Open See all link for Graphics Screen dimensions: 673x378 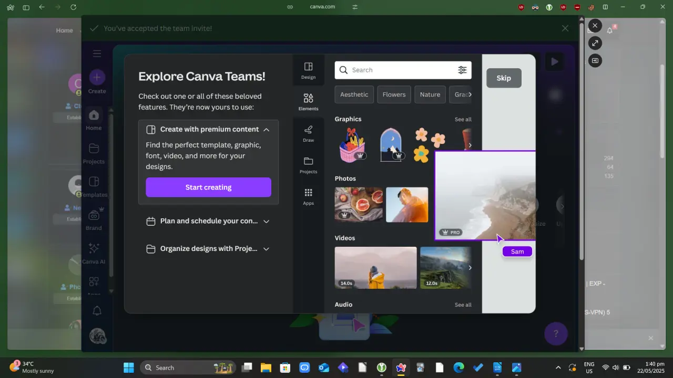point(463,119)
